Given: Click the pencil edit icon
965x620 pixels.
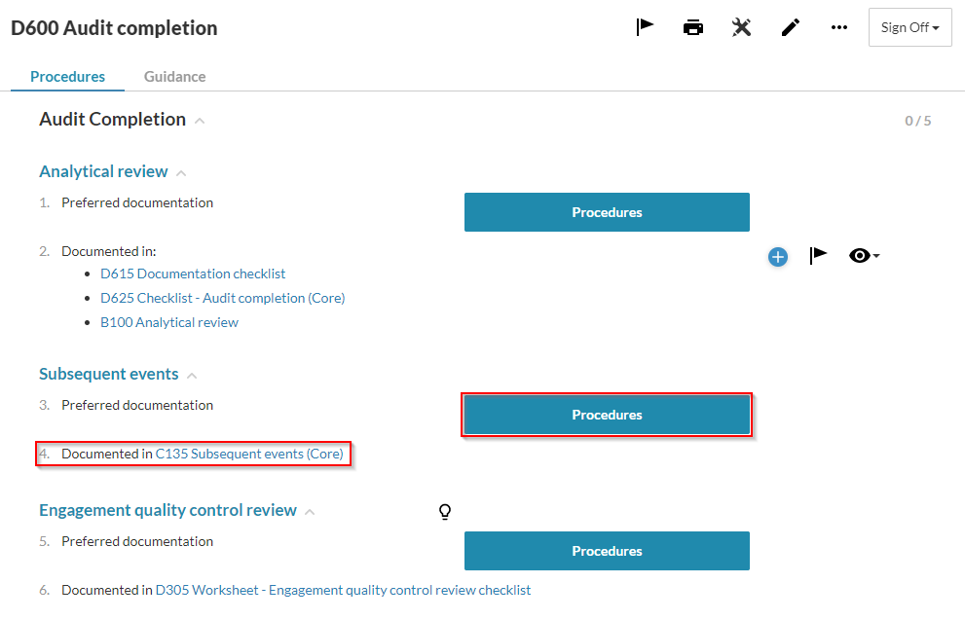Looking at the screenshot, I should coord(791,27).
